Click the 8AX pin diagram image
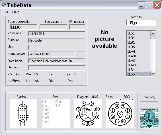The image size is (162, 135). point(88,114)
